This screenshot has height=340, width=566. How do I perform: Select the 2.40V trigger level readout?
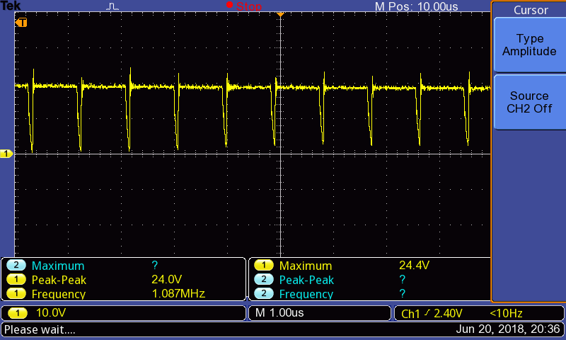coord(448,313)
